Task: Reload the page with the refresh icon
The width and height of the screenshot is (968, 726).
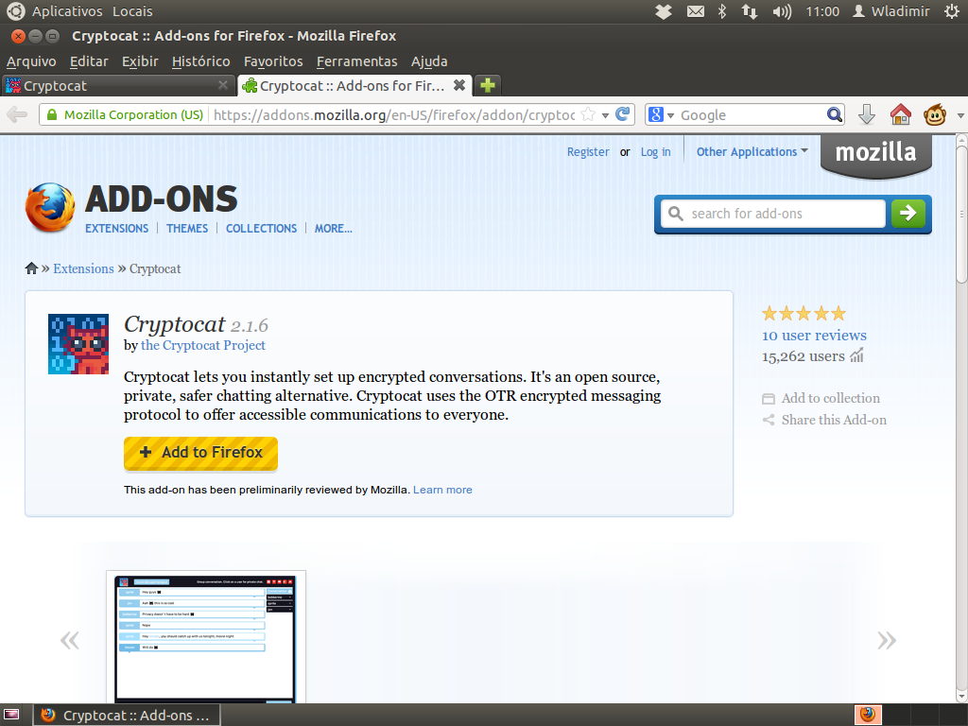Action: [623, 114]
